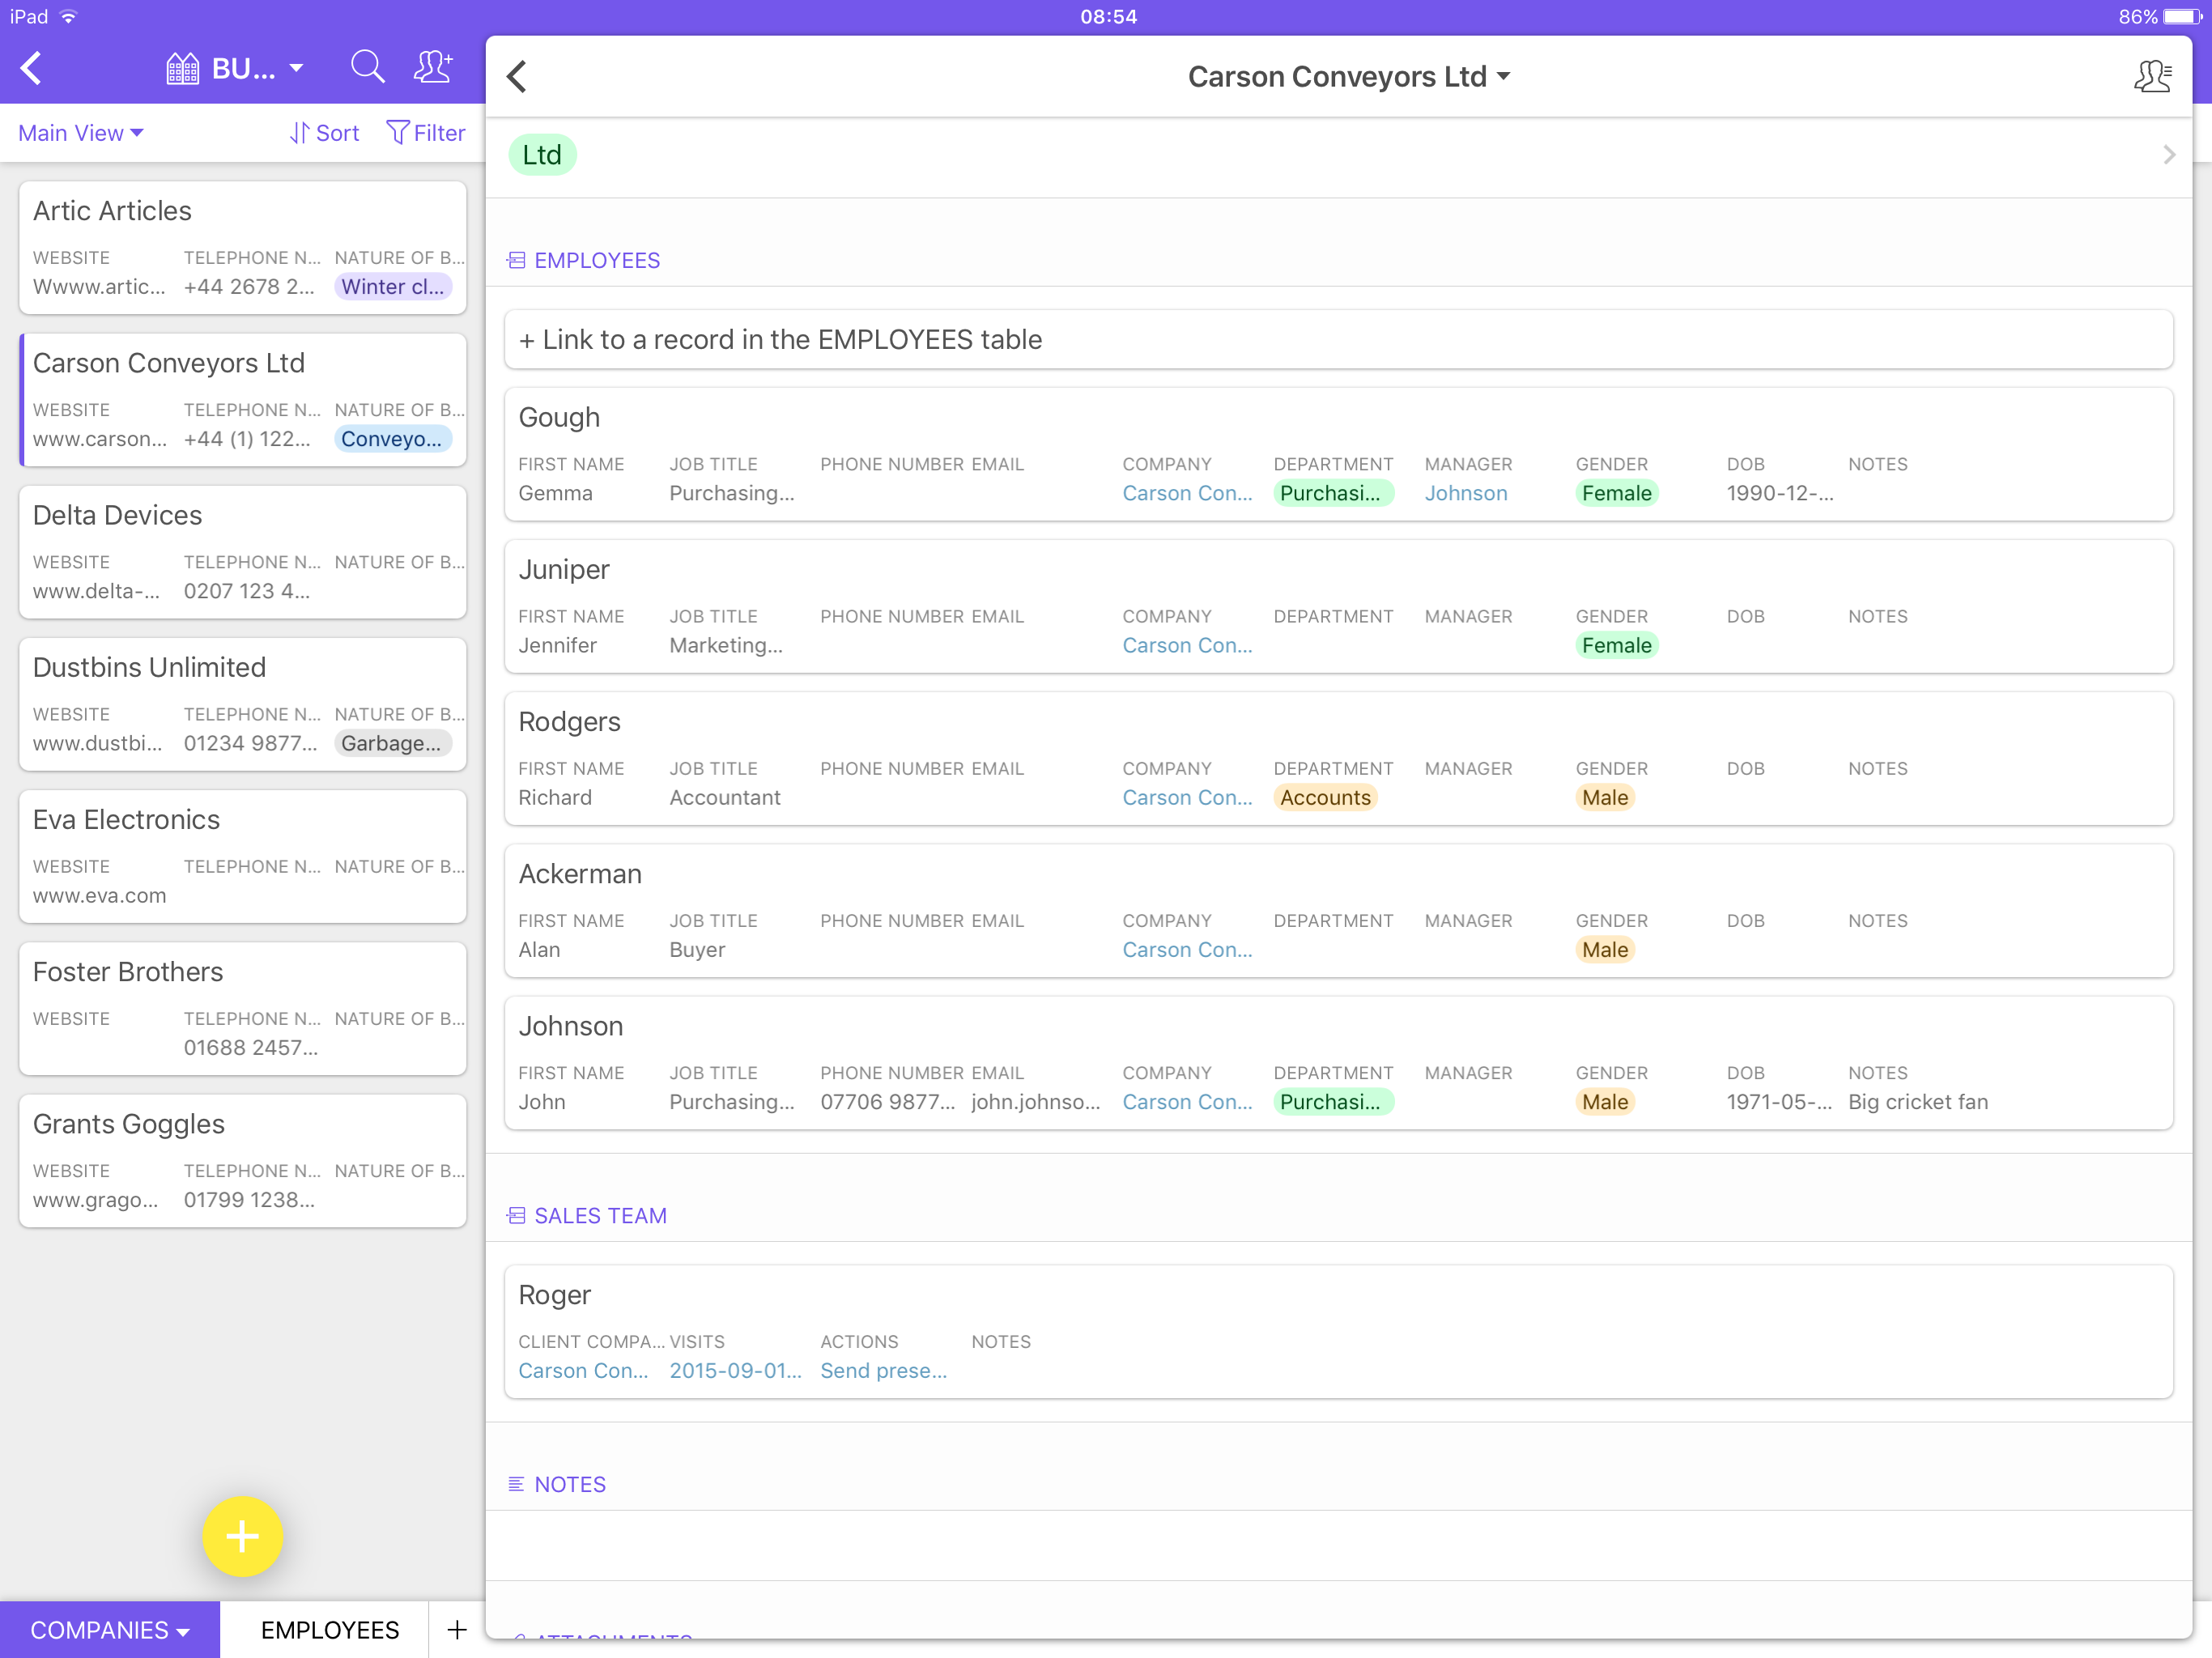Viewport: 2212px width, 1658px height.
Task: Open the COMPANIES tab menu
Action: [110, 1629]
